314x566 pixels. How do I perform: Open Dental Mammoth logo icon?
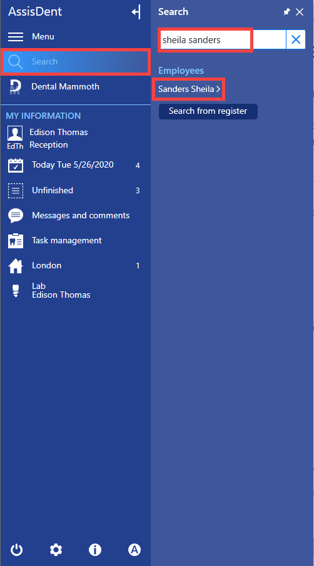click(16, 87)
